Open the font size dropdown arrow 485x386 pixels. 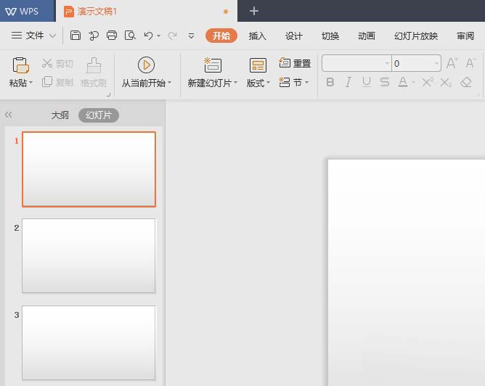click(436, 63)
